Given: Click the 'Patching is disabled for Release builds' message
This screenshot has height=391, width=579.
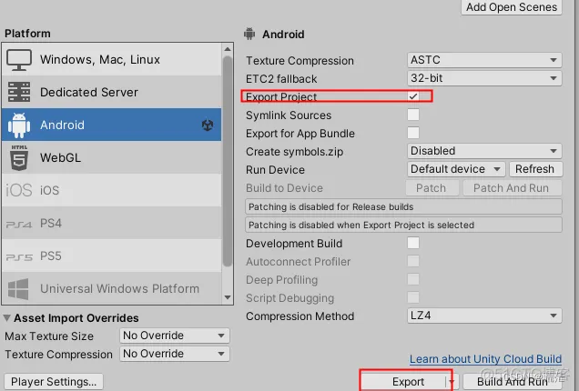Looking at the screenshot, I should 403,206.
